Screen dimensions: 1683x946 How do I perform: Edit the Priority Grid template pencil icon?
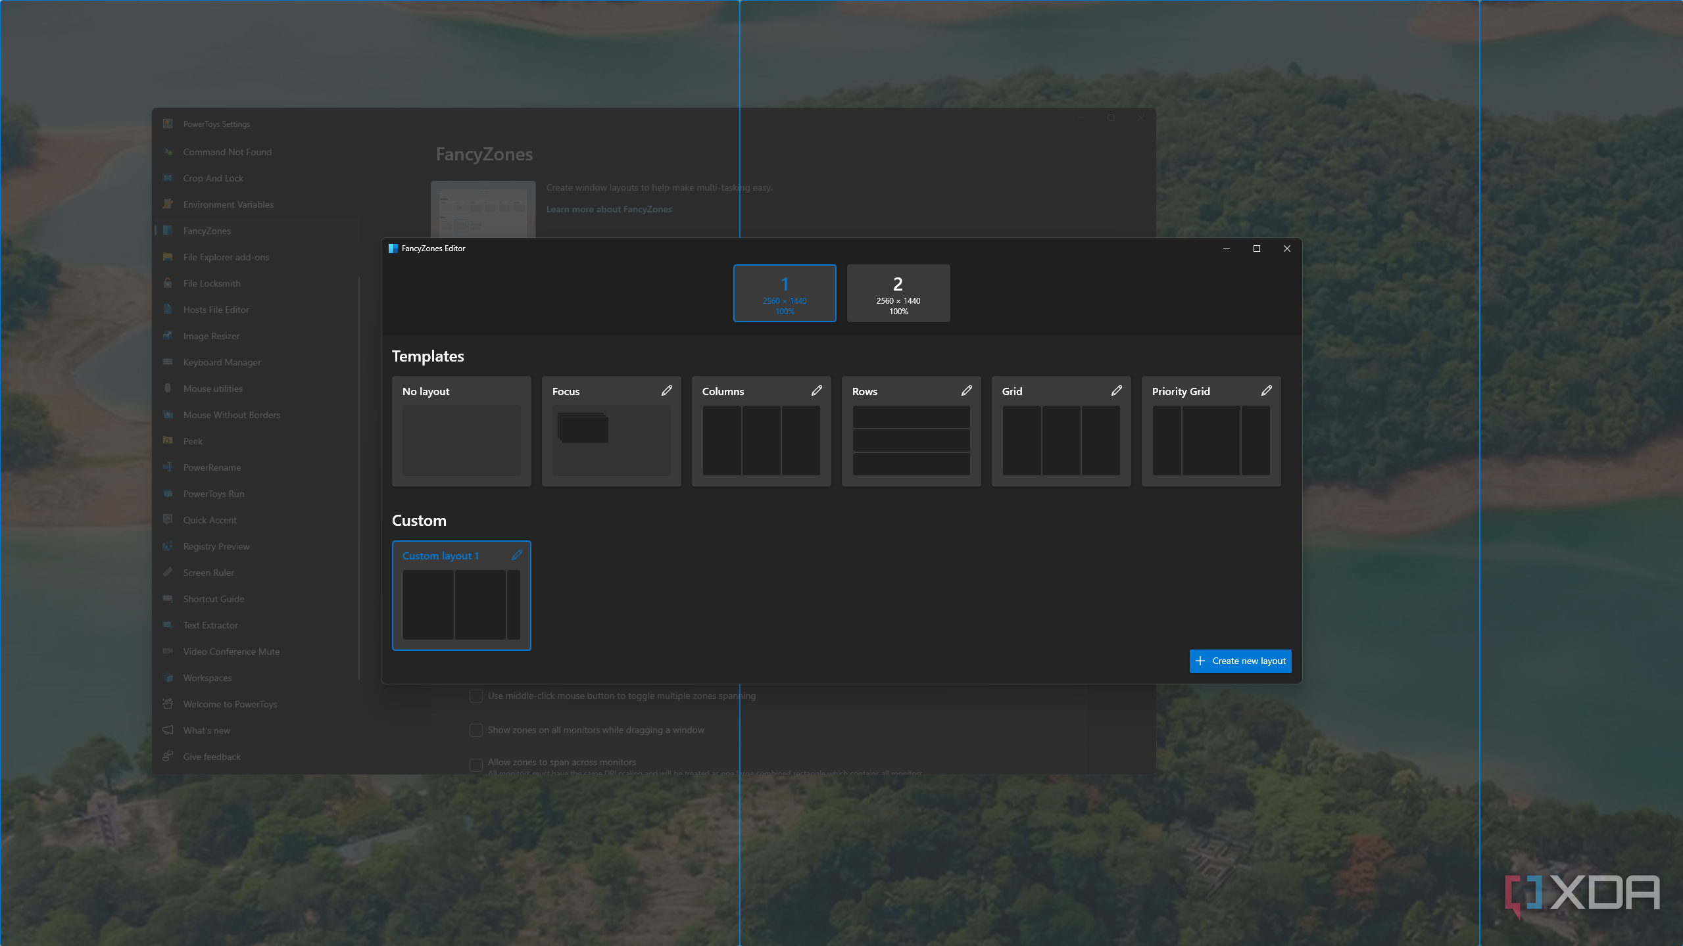click(x=1266, y=390)
